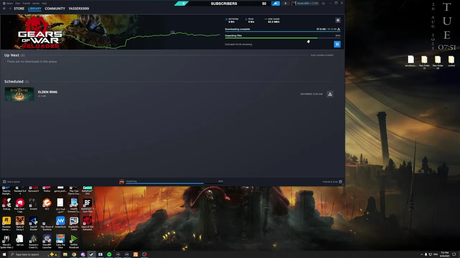Open the YASSERX999 profile tab
Screen dimensions: 460x258
[79, 9]
